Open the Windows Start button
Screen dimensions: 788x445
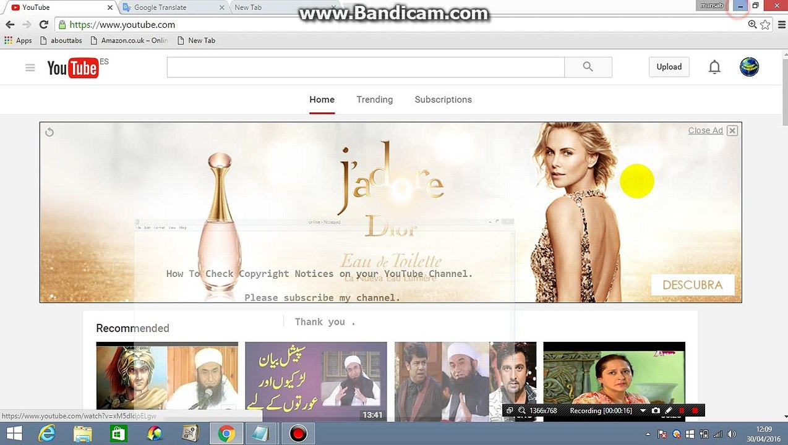14,434
